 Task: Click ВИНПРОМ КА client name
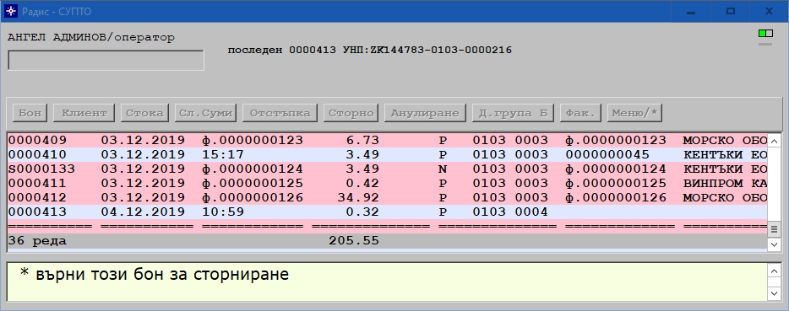tap(725, 183)
